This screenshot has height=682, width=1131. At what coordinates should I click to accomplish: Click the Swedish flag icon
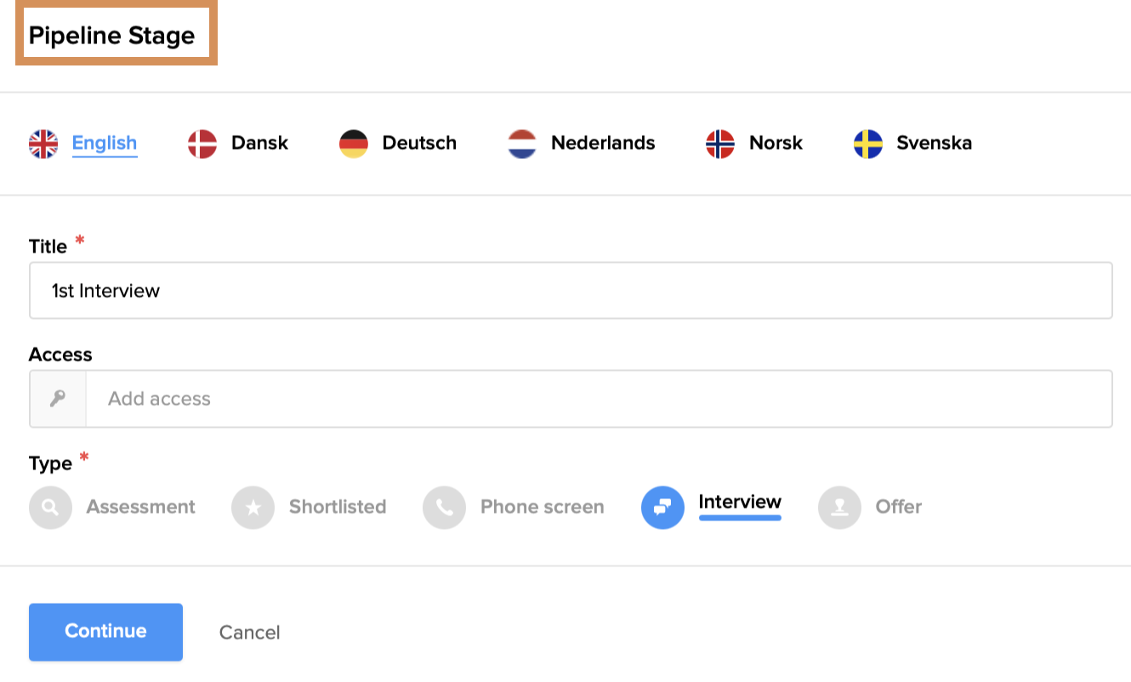click(x=868, y=144)
